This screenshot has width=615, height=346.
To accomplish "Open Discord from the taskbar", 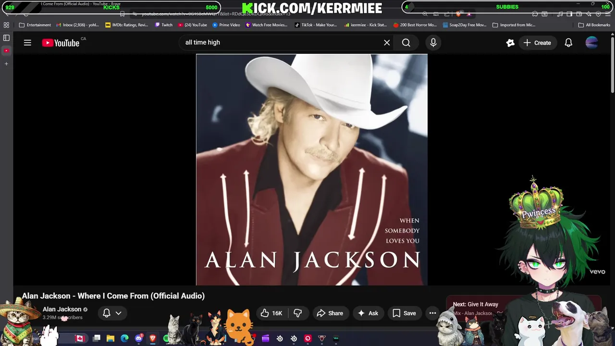I will pyautogui.click(x=139, y=338).
